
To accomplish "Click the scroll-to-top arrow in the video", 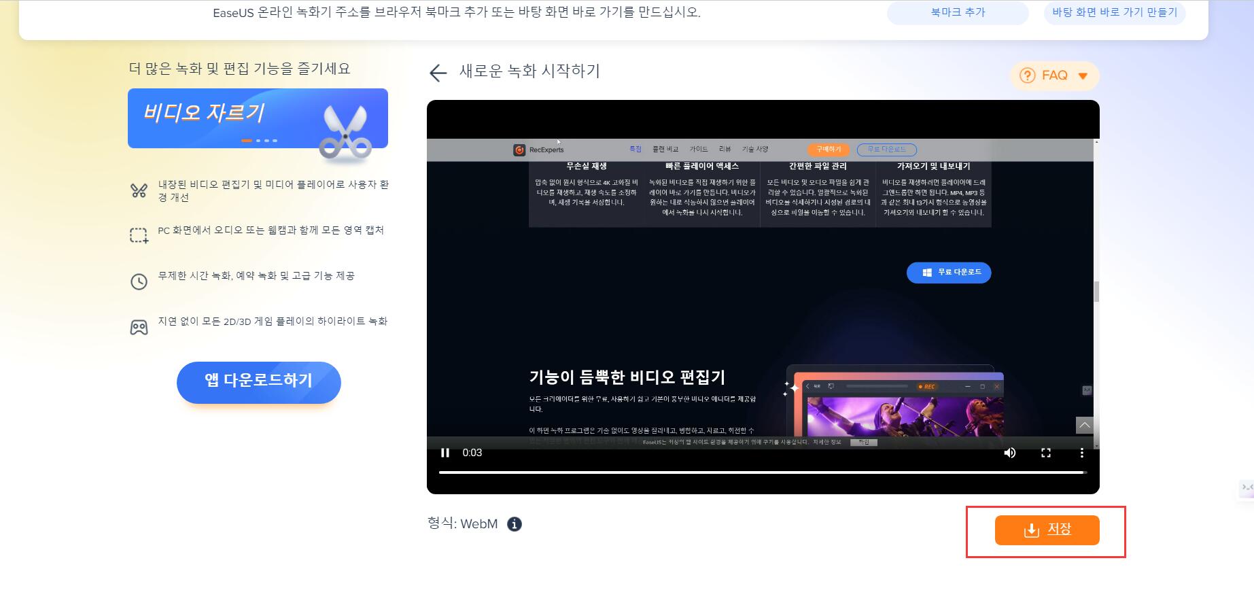I will 1085,426.
